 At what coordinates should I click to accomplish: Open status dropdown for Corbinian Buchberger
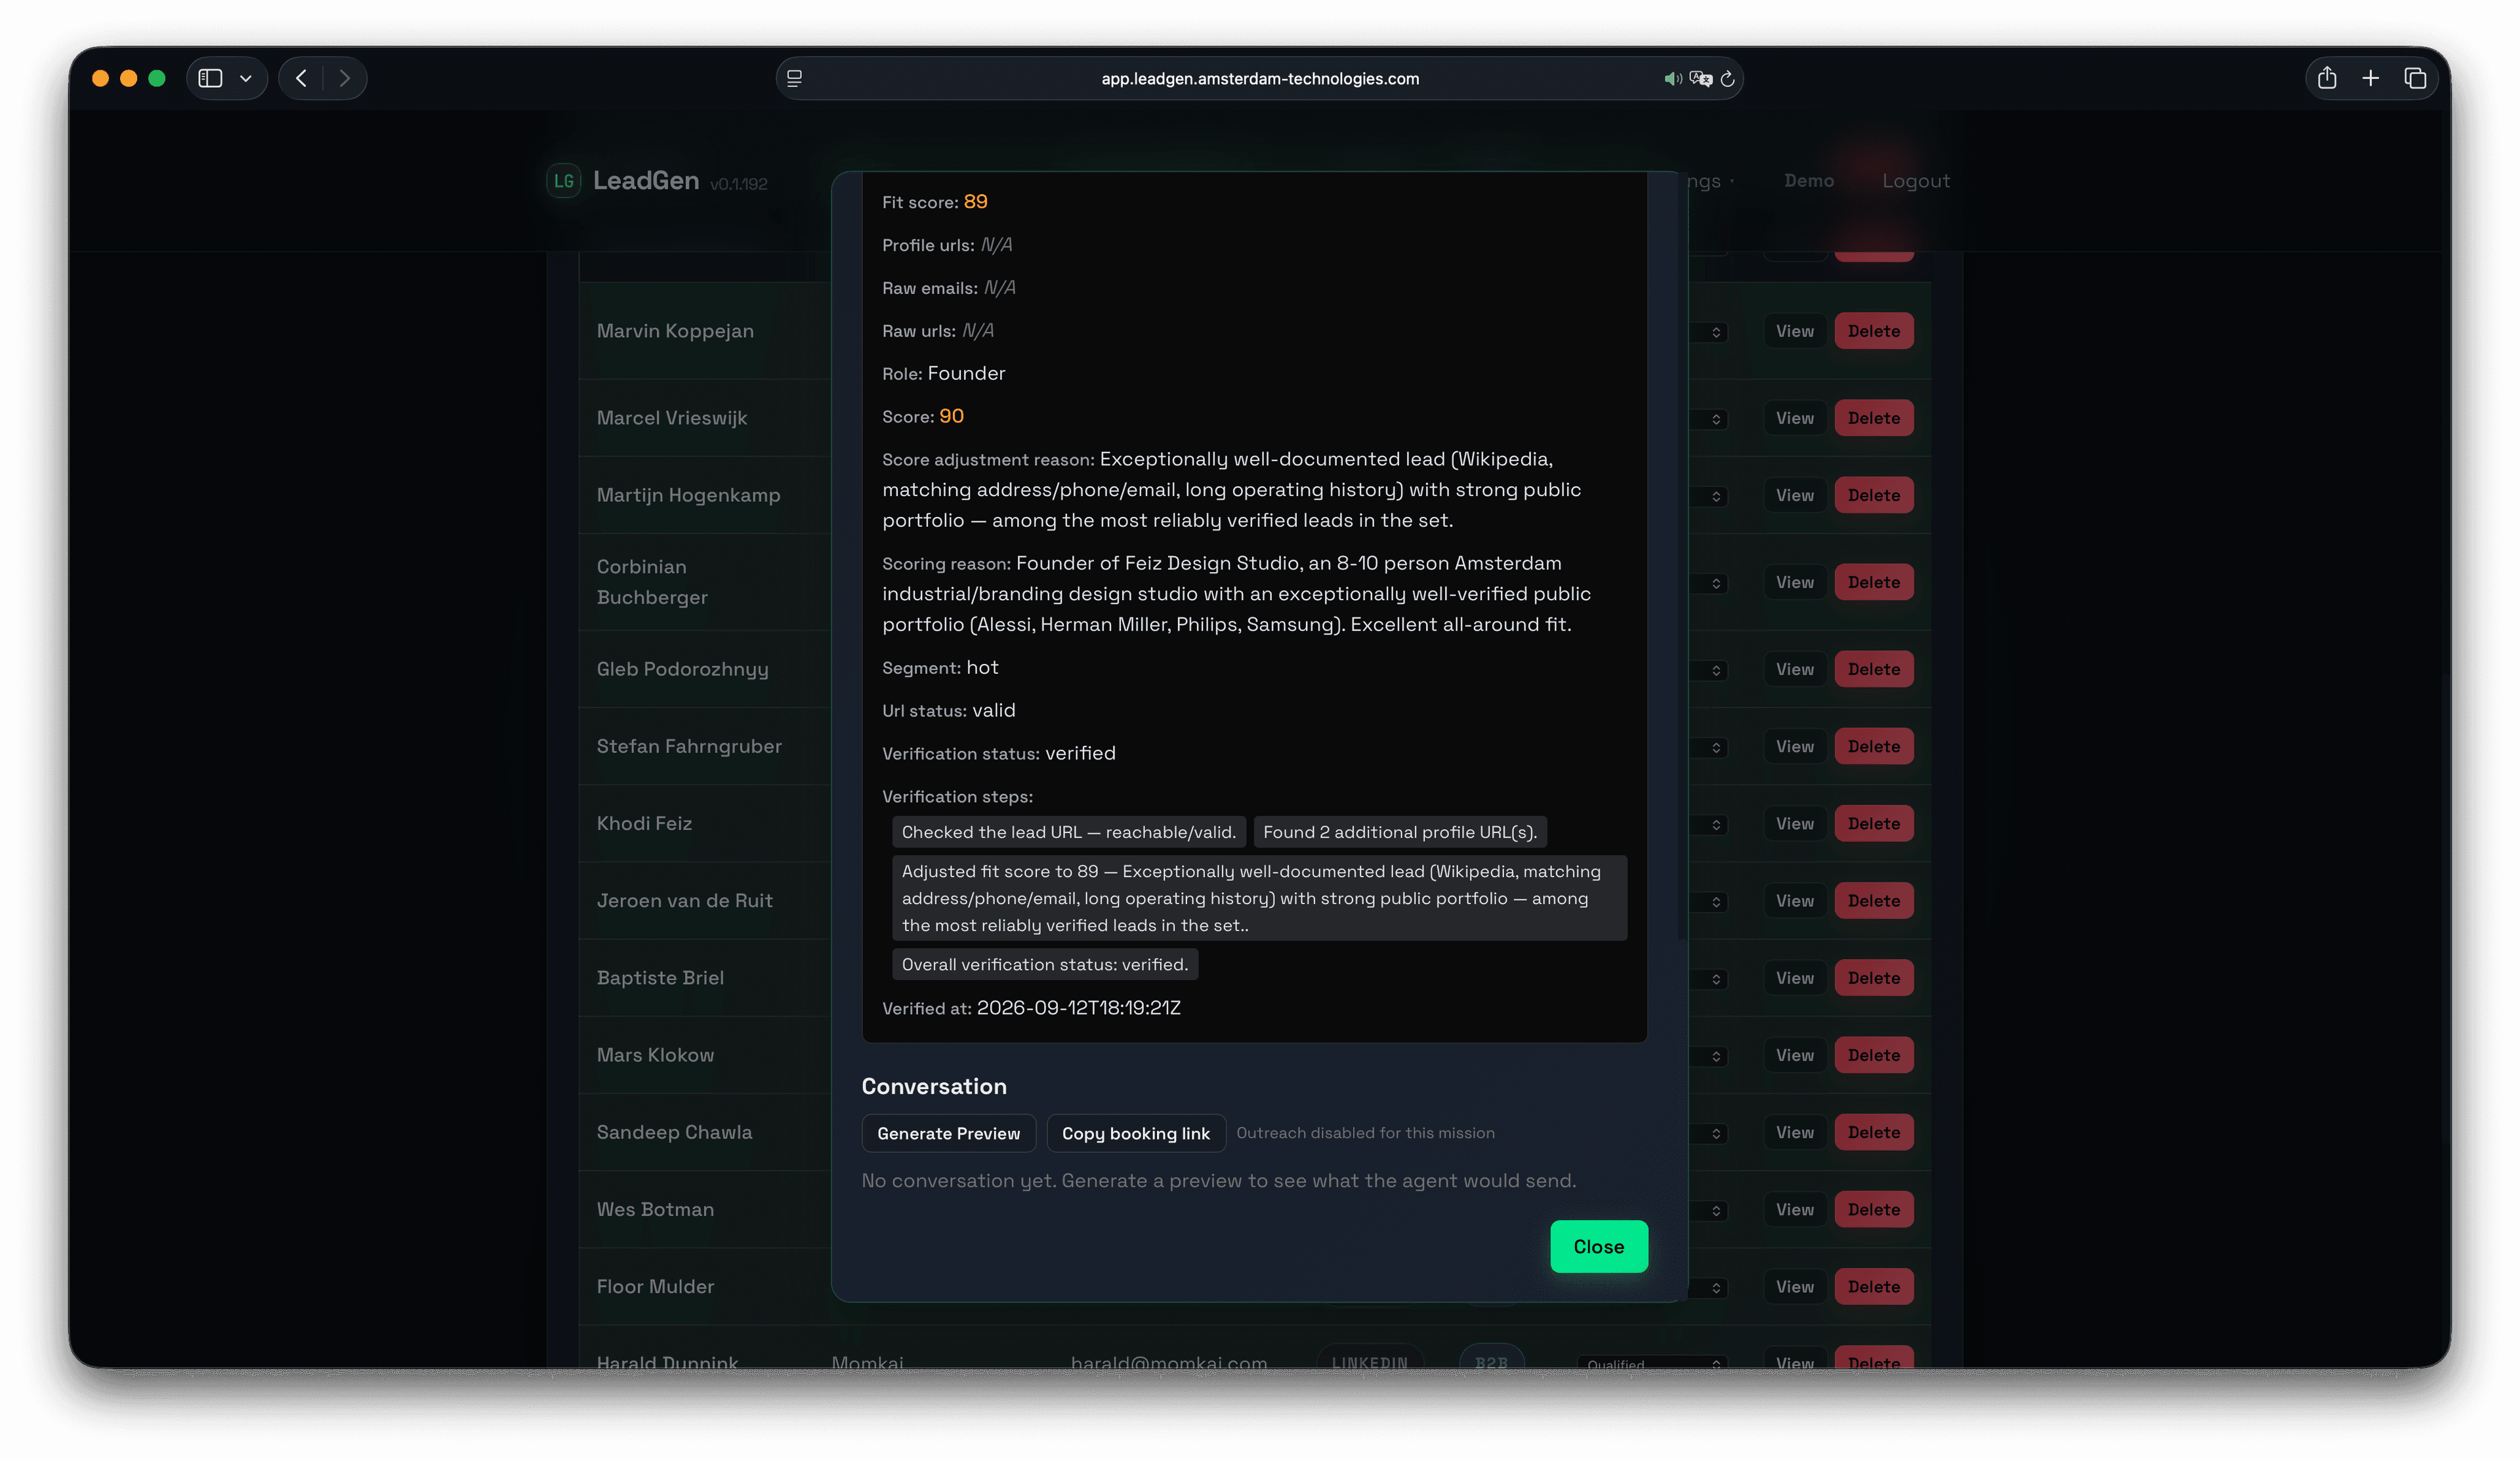1709,583
